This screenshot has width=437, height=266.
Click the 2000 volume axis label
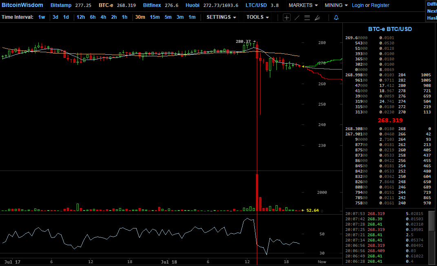(322, 193)
